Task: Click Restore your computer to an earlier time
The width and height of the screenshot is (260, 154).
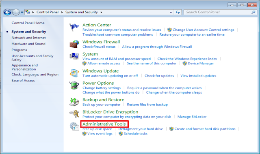Action: [192, 34]
